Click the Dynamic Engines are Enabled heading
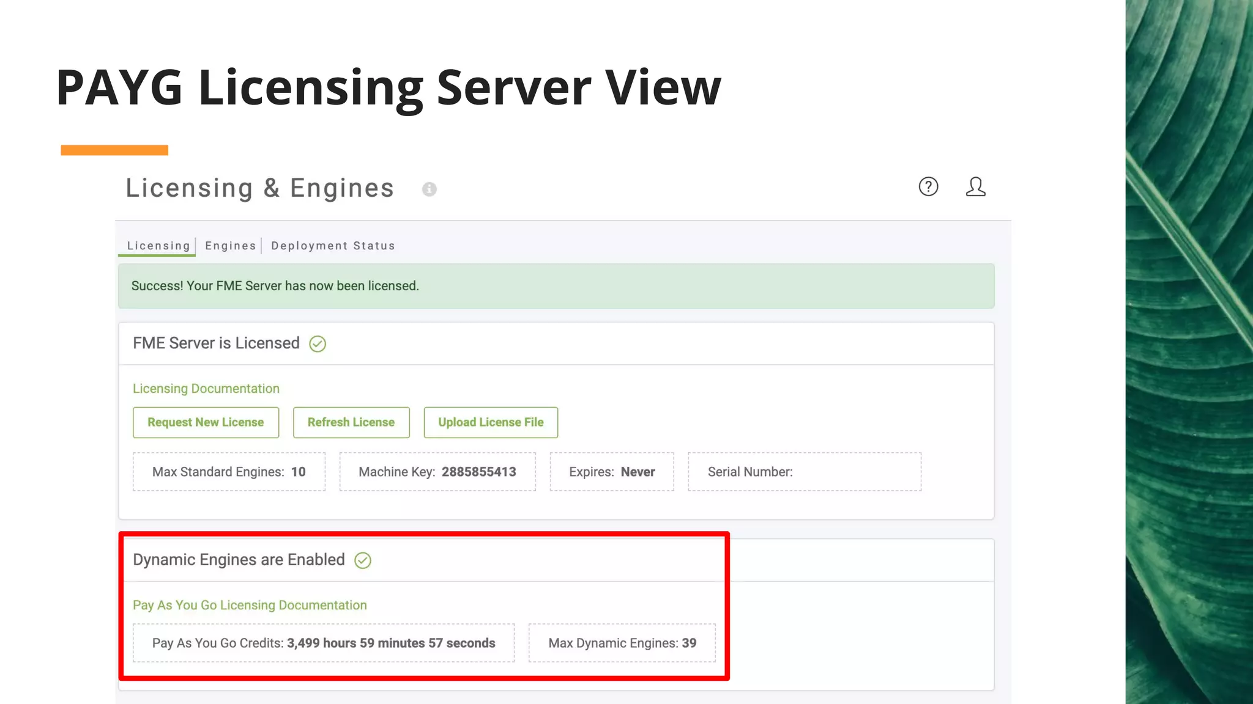This screenshot has height=704, width=1253. [239, 560]
